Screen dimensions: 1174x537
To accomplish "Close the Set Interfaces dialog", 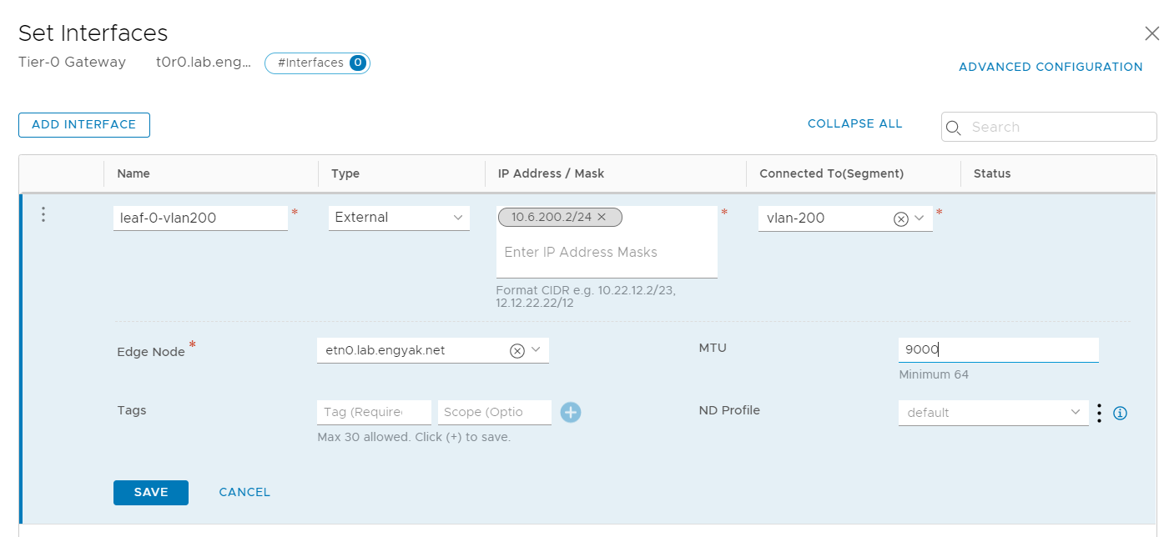I will click(1151, 33).
